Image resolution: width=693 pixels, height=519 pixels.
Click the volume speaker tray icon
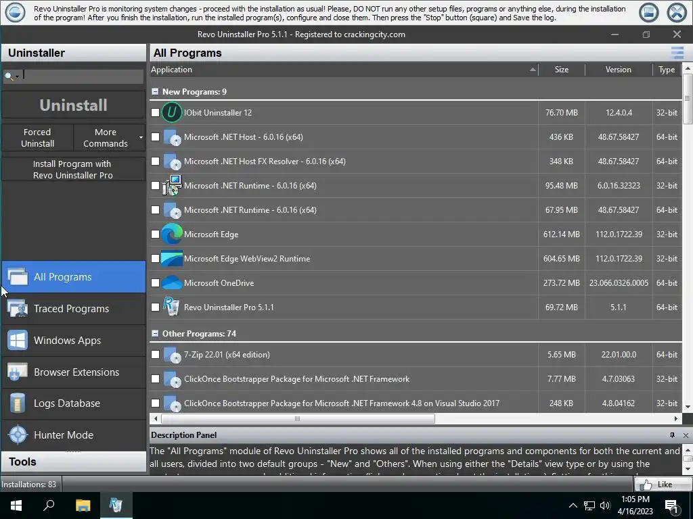[605, 505]
